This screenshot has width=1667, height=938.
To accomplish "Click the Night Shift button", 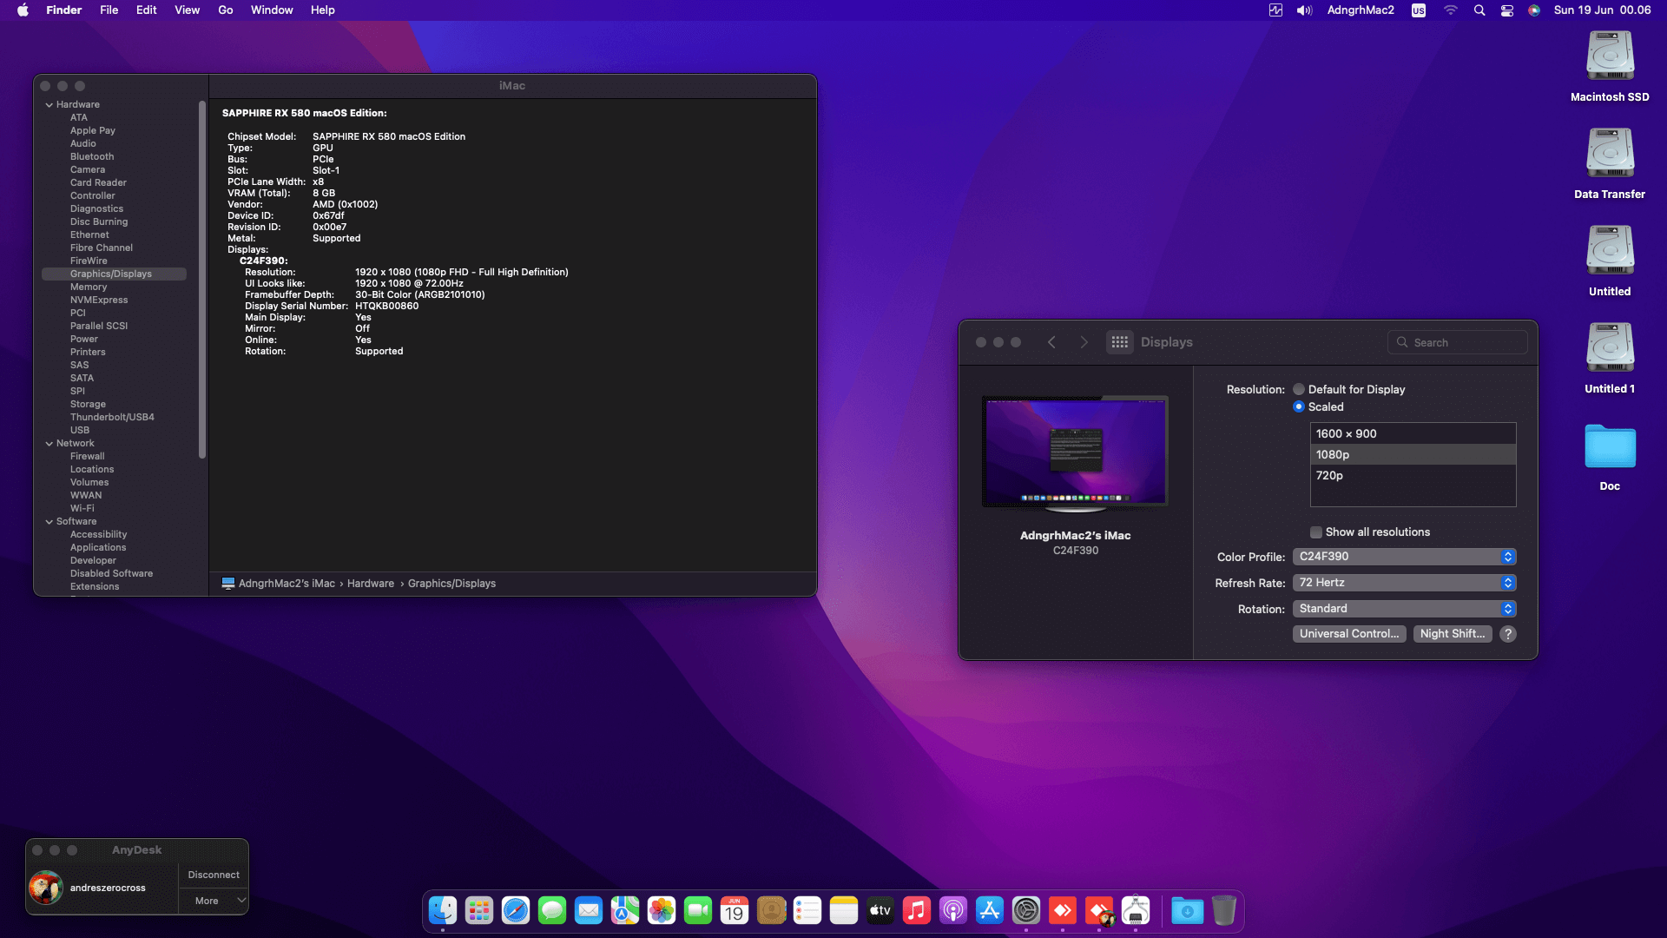I will pos(1452,634).
